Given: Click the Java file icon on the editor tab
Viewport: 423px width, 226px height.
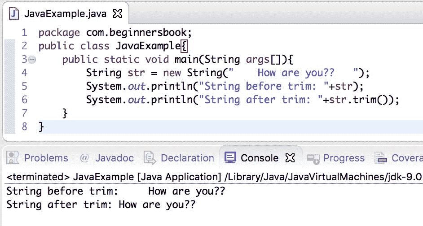Looking at the screenshot, I should click(x=15, y=14).
